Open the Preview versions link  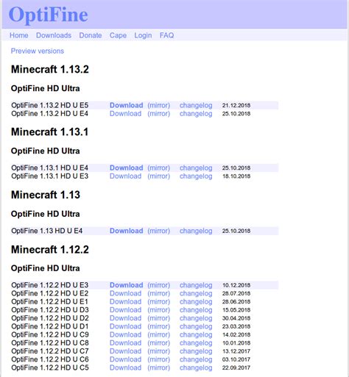tap(38, 51)
